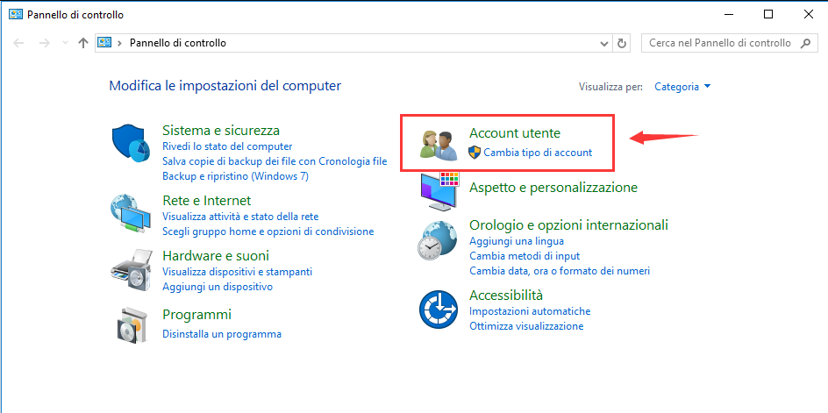This screenshot has width=828, height=413.
Task: Maximize the Pannello di controllo window
Action: click(768, 14)
